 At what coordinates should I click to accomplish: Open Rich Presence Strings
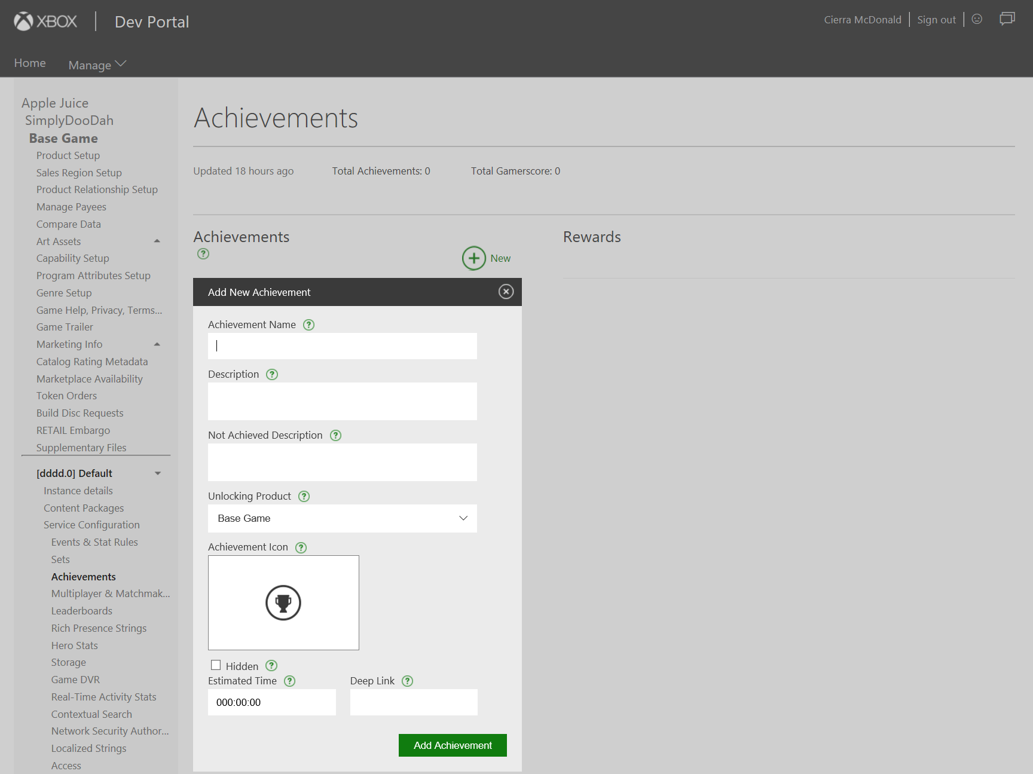click(99, 628)
